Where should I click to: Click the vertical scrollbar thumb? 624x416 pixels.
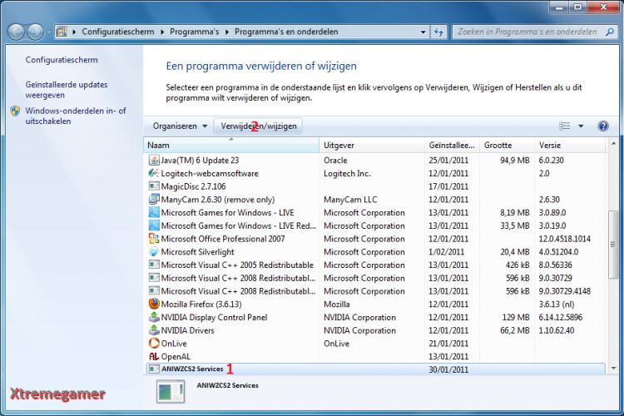coord(613,245)
